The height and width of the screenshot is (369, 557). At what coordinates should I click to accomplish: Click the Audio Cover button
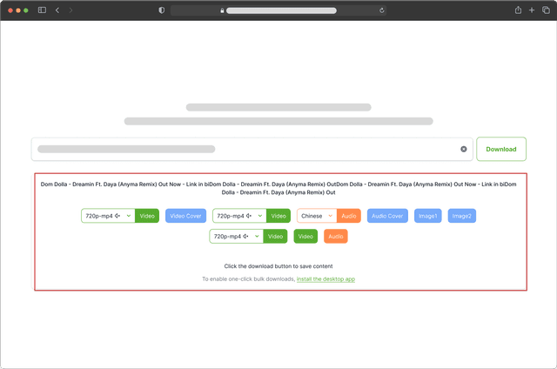pos(387,216)
